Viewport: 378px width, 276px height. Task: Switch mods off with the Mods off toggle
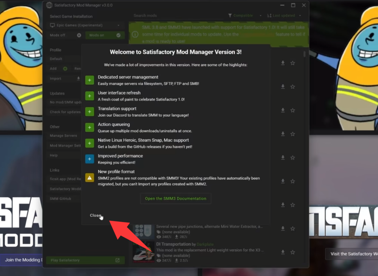(66, 35)
